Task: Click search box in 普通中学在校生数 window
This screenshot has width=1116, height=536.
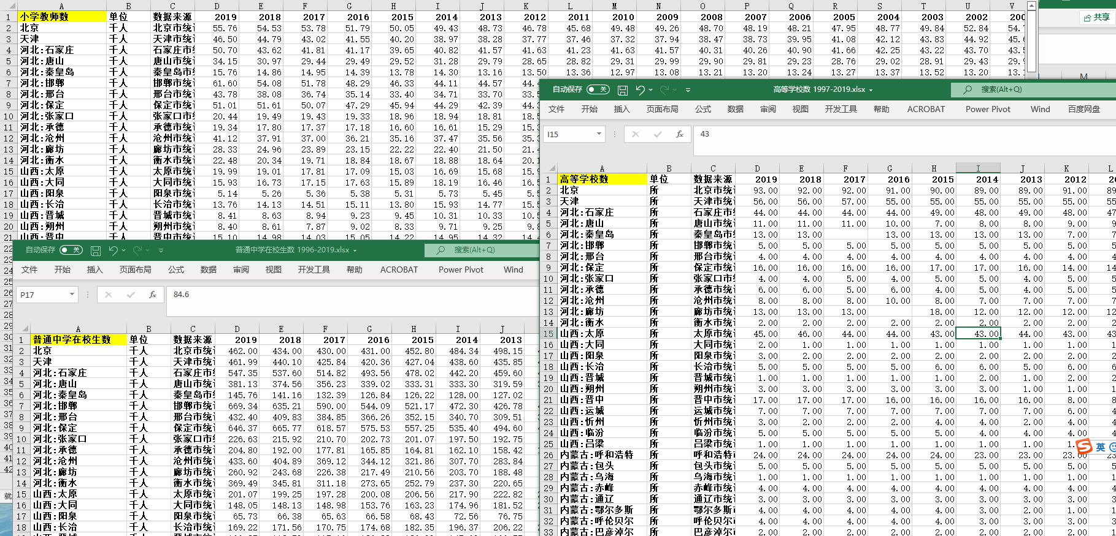Action: click(482, 250)
